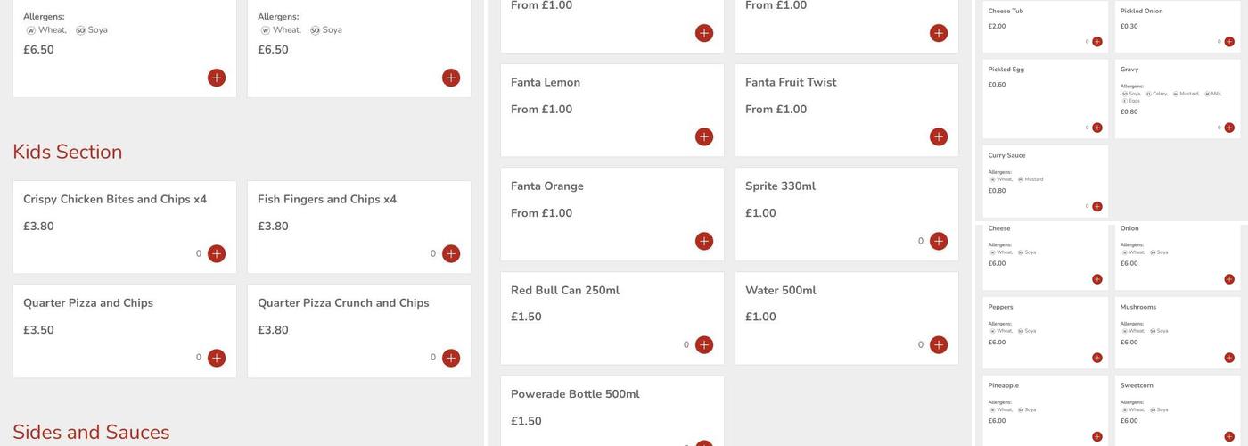Add Mushrooms pizza option
1248x446 pixels.
[x=1229, y=358]
